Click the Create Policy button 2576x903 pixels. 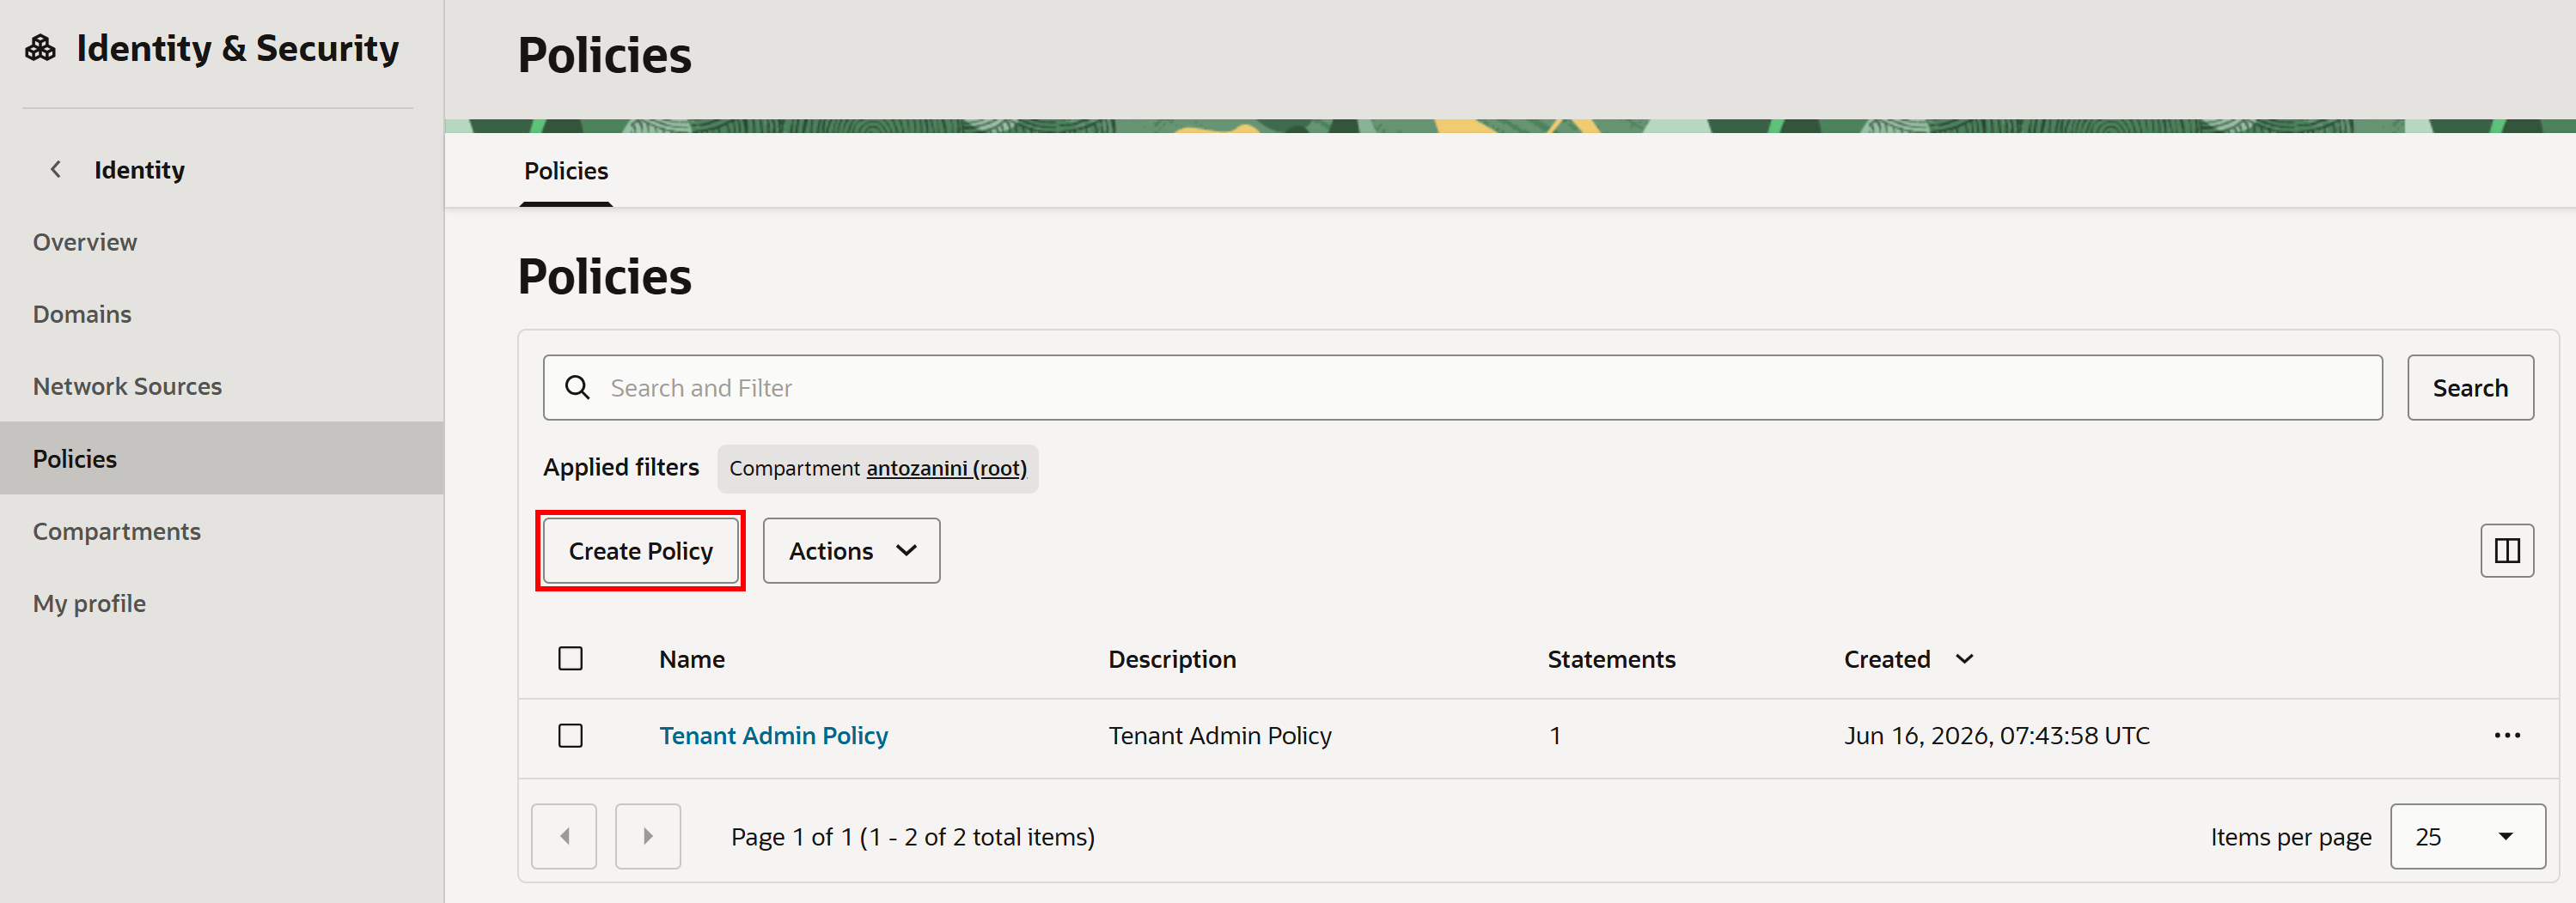[640, 550]
